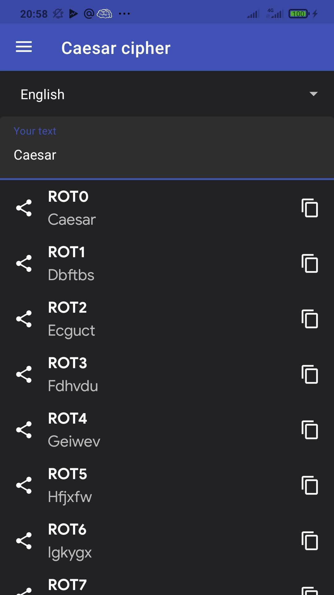Copy the ROT3 Fdhvdu text
The image size is (334, 595).
310,374
